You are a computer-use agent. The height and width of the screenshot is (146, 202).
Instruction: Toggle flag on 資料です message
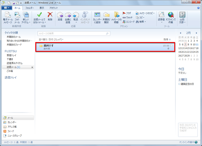tap(172, 46)
